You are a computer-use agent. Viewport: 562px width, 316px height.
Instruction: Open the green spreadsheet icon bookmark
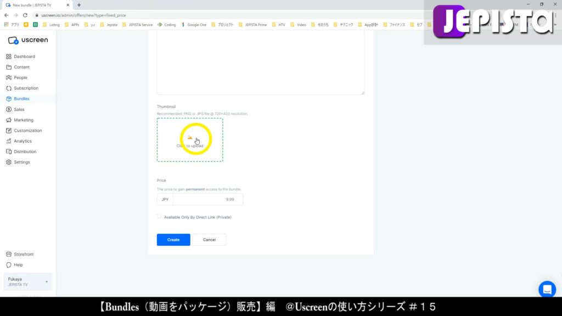[36, 25]
